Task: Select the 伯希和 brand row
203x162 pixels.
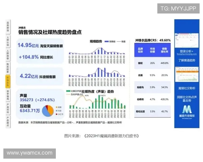Action: [x=152, y=99]
